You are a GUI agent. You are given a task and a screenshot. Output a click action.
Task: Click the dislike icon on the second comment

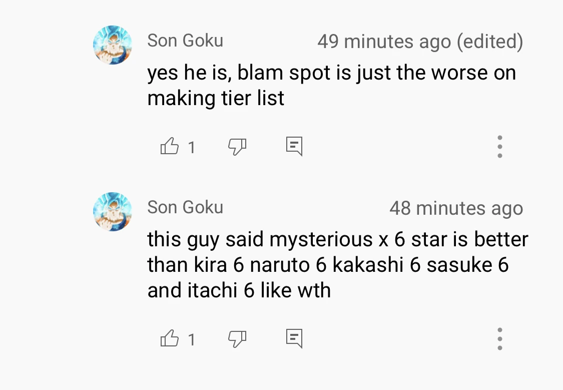click(237, 339)
